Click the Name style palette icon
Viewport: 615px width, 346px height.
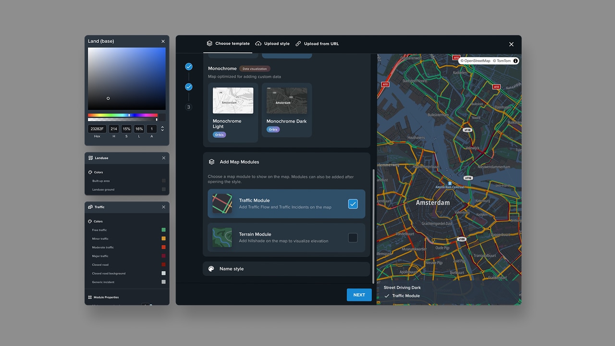coord(211,269)
